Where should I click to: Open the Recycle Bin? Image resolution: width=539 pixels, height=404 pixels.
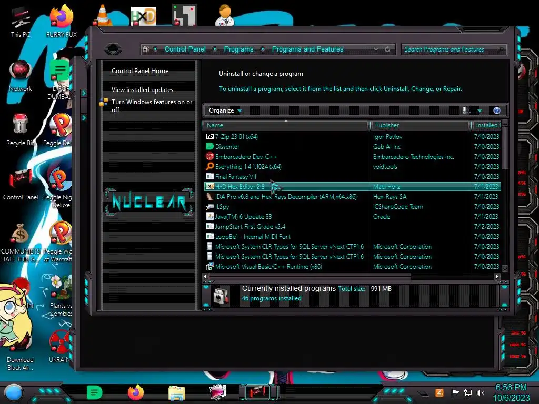coord(21,130)
